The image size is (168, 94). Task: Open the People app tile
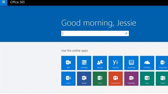tap(100, 63)
